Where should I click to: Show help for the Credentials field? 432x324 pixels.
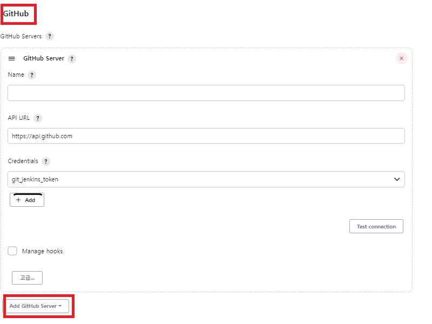(46, 161)
